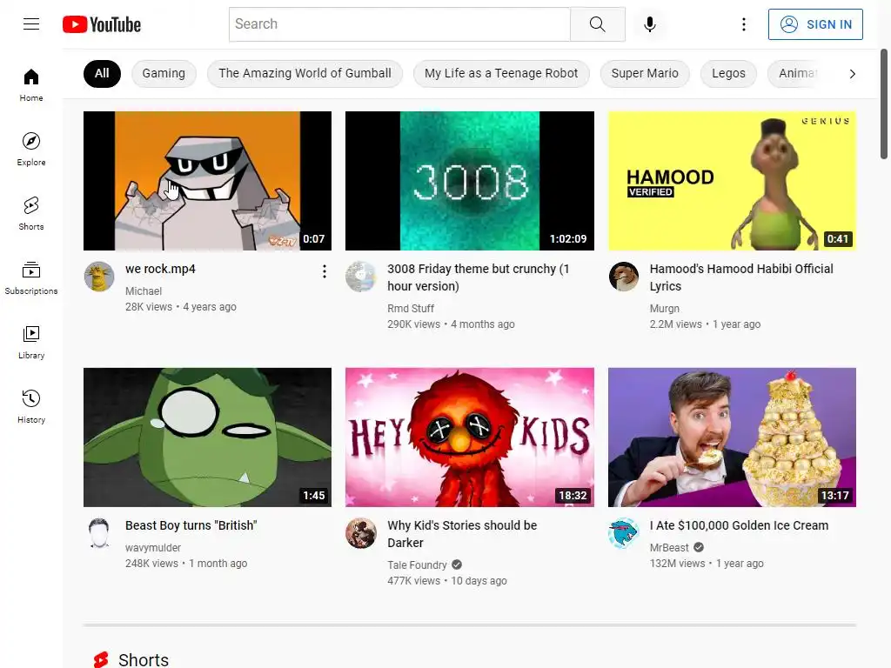The width and height of the screenshot is (891, 668).
Task: Play the 3008 Friday theme thumbnail
Action: 470,181
